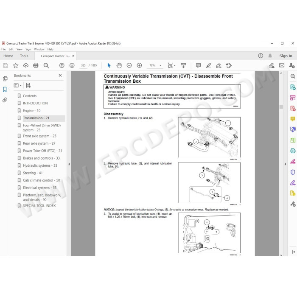
Task: Click the find current bookmark icon
Action: pos(28,85)
